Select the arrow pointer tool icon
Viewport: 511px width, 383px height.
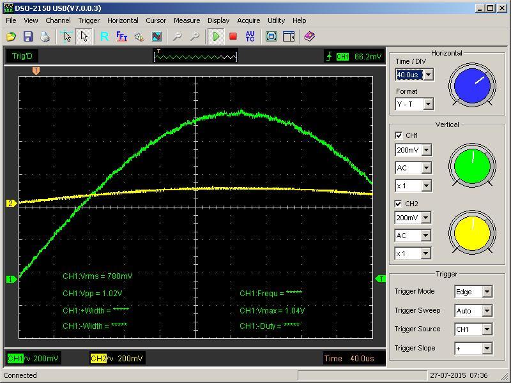point(84,36)
